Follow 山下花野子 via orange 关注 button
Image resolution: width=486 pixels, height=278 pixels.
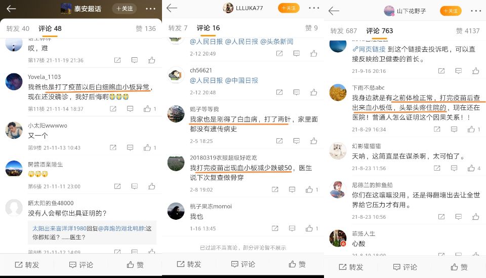click(451, 11)
